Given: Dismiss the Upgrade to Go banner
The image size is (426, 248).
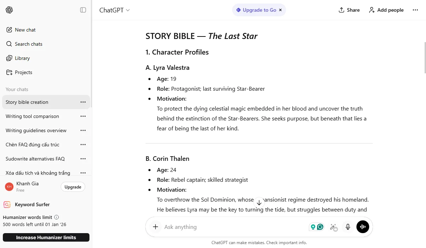Looking at the screenshot, I should pos(280,10).
